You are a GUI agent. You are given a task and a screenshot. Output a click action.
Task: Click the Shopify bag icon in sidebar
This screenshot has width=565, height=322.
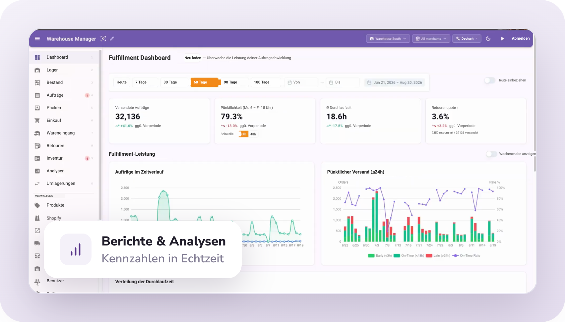pos(37,218)
